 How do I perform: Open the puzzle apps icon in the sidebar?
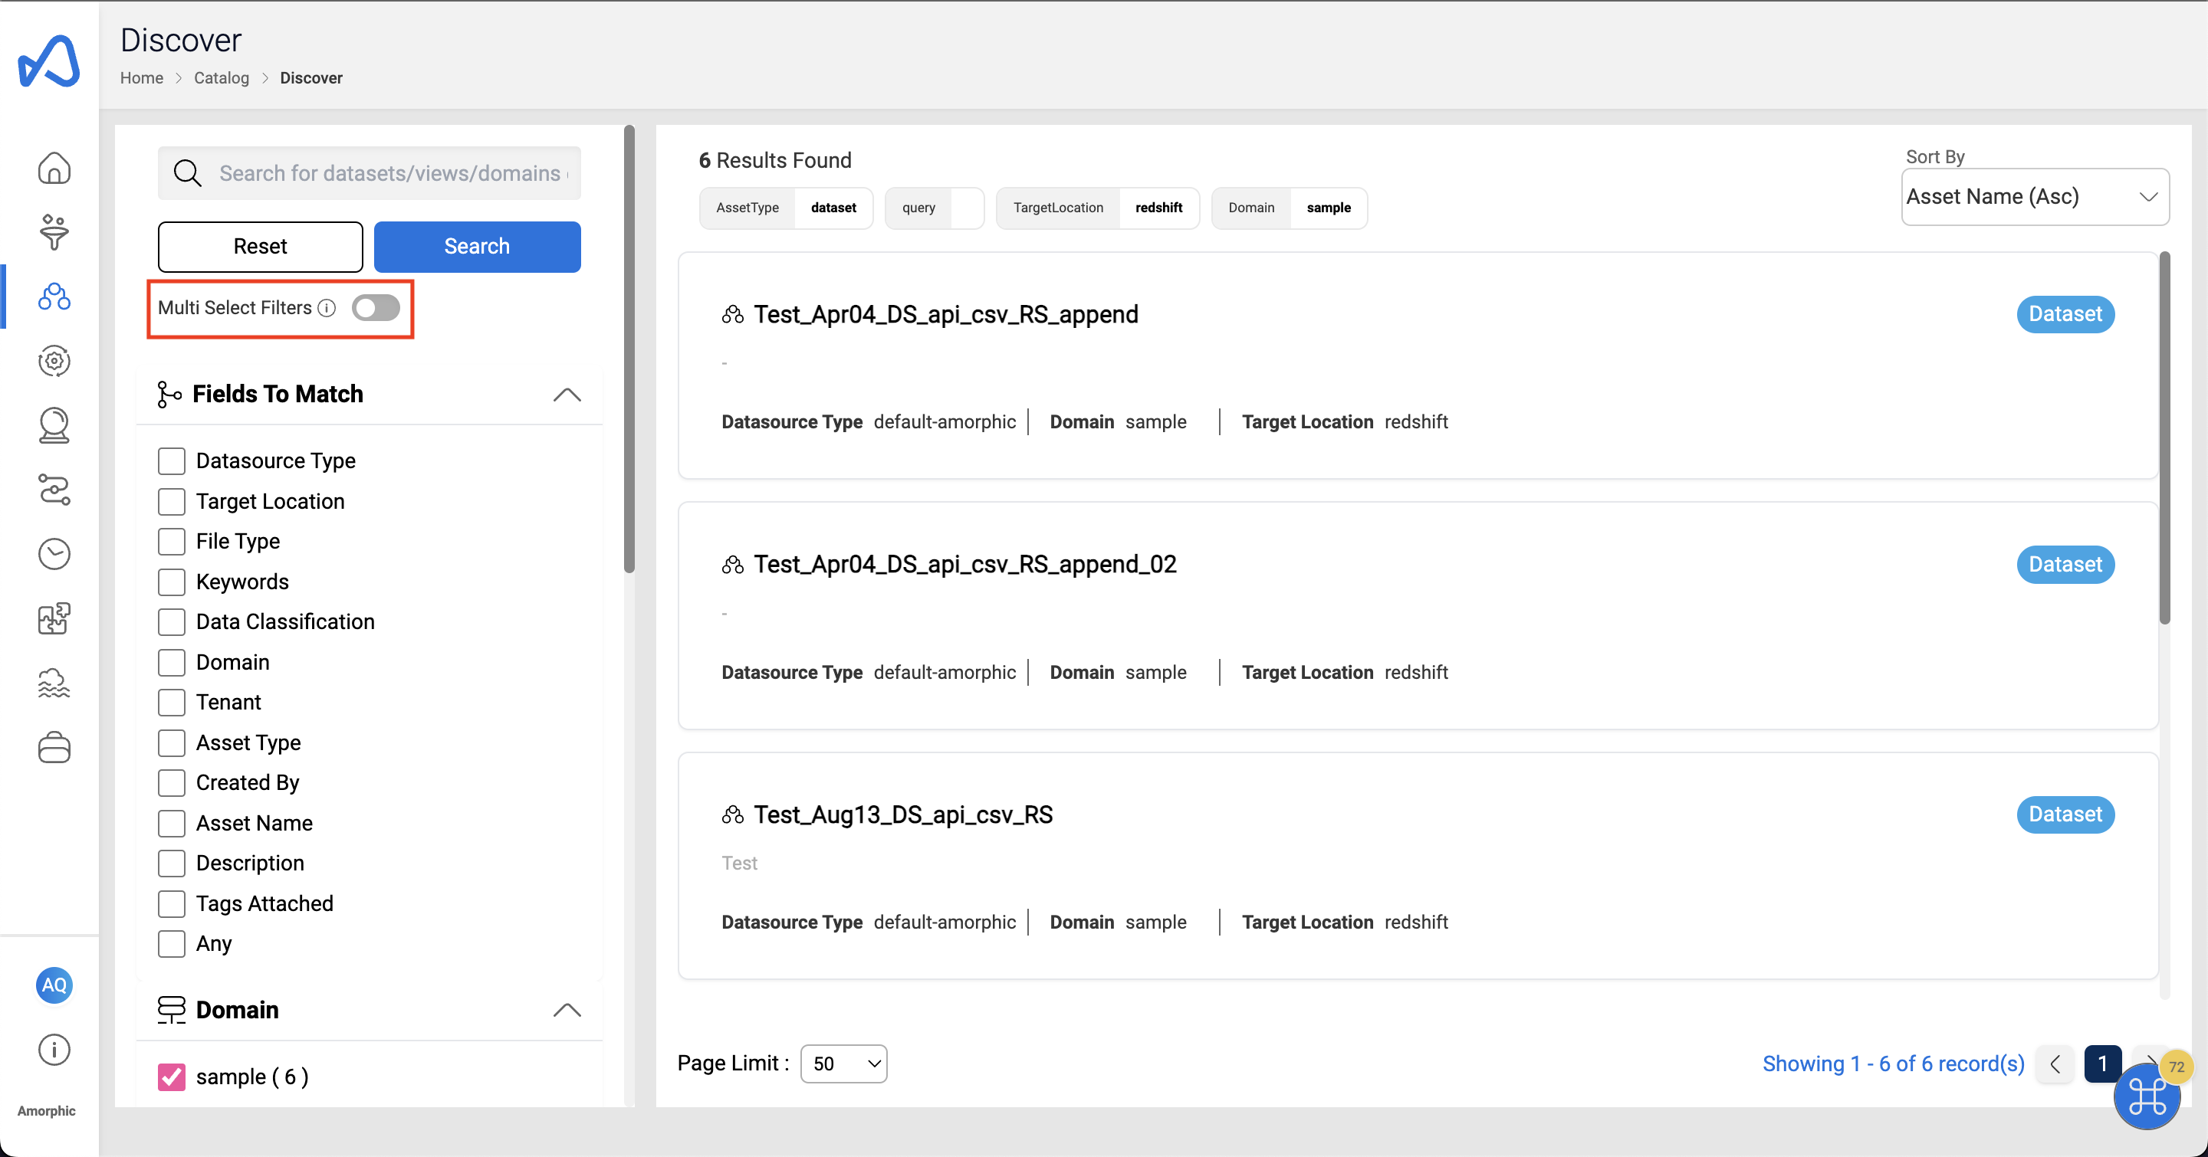[54, 618]
